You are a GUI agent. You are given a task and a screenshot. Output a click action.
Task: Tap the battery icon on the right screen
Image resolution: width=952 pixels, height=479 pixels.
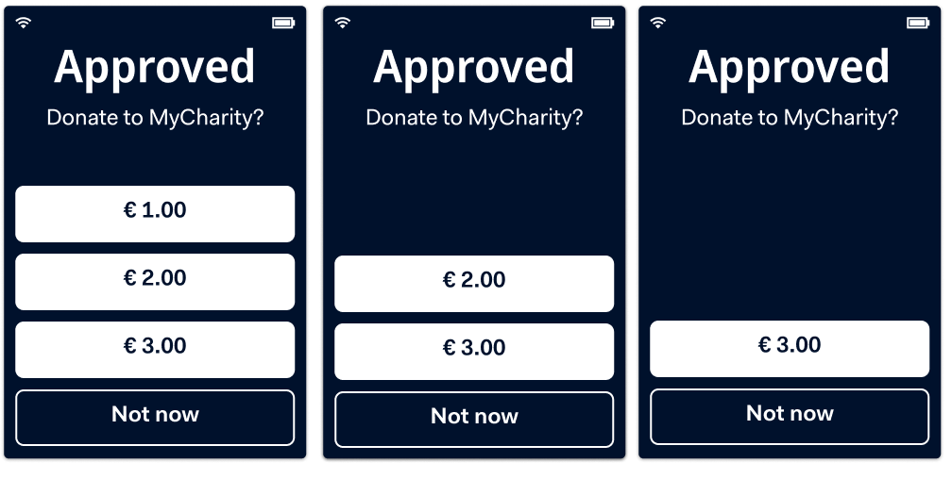(x=918, y=23)
